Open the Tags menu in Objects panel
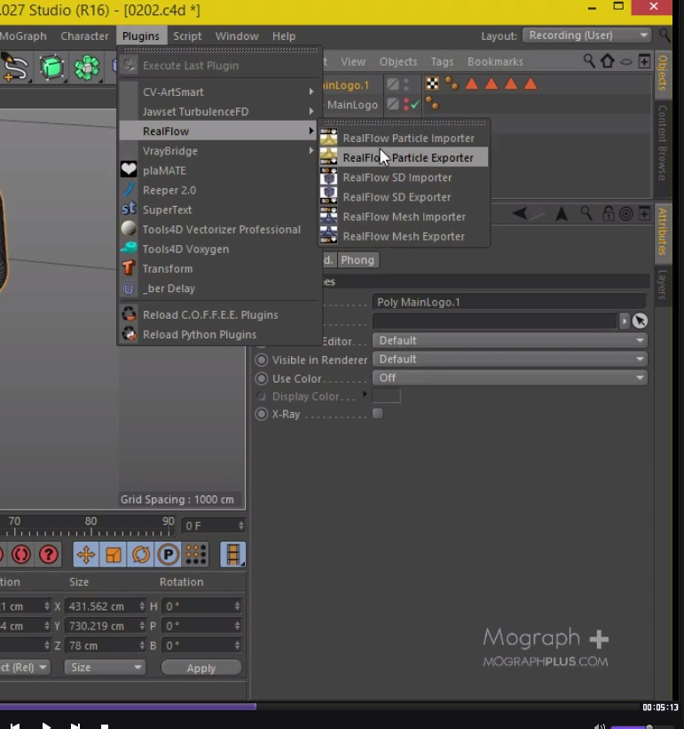The image size is (684, 729). click(442, 61)
